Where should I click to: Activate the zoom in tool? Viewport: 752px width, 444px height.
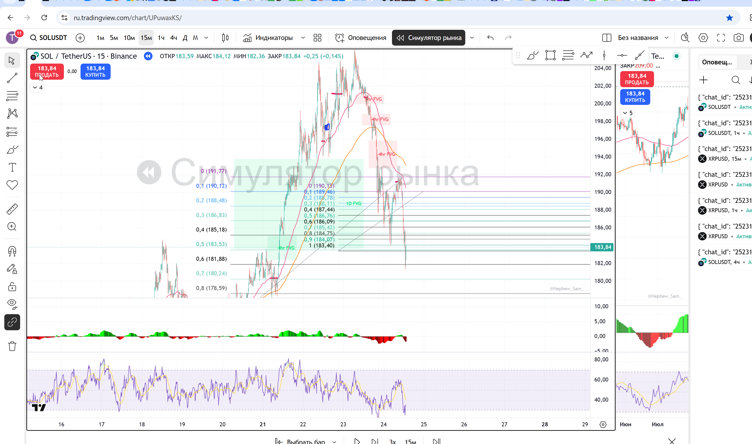pos(12,227)
